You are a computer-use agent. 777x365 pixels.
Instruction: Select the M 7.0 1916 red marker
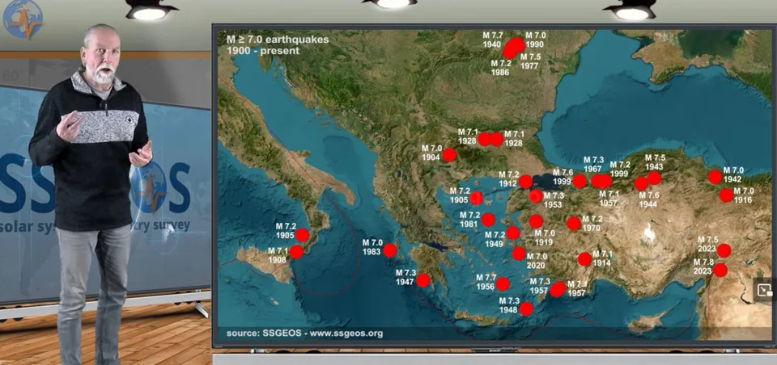726,195
